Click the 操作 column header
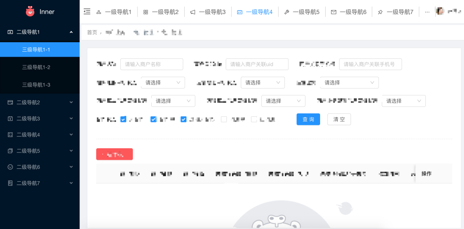Screen dimensions: 464x229 coord(427,174)
